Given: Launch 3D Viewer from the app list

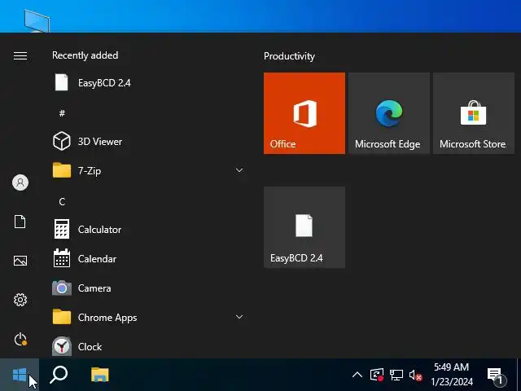Looking at the screenshot, I should point(147,141).
